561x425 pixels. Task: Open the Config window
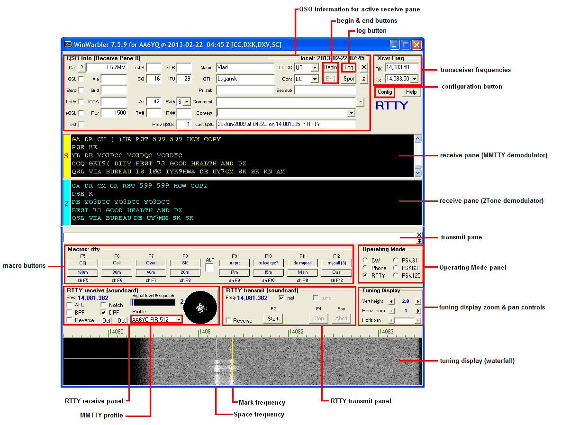[385, 92]
